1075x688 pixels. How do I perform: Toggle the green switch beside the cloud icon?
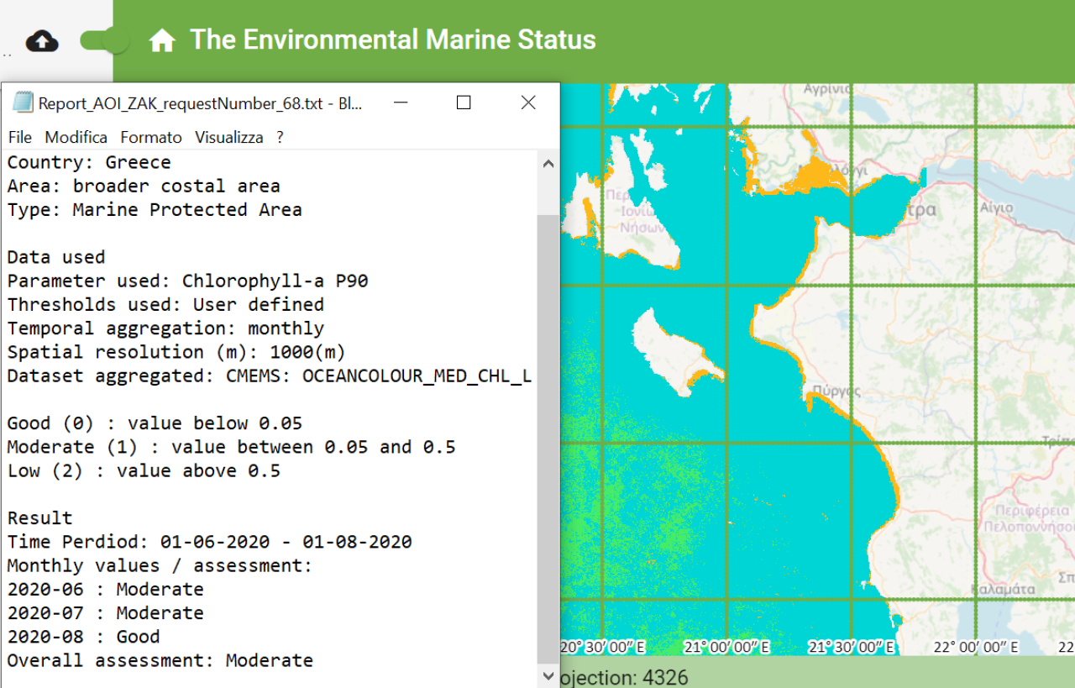coord(105,40)
